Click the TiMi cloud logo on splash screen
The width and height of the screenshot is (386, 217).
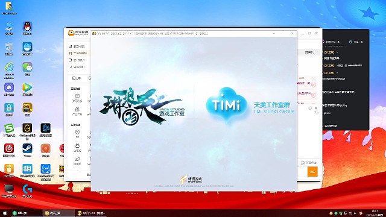pyautogui.click(x=226, y=105)
